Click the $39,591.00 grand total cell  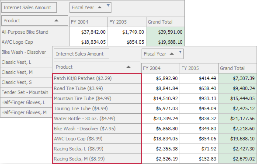click(x=165, y=32)
